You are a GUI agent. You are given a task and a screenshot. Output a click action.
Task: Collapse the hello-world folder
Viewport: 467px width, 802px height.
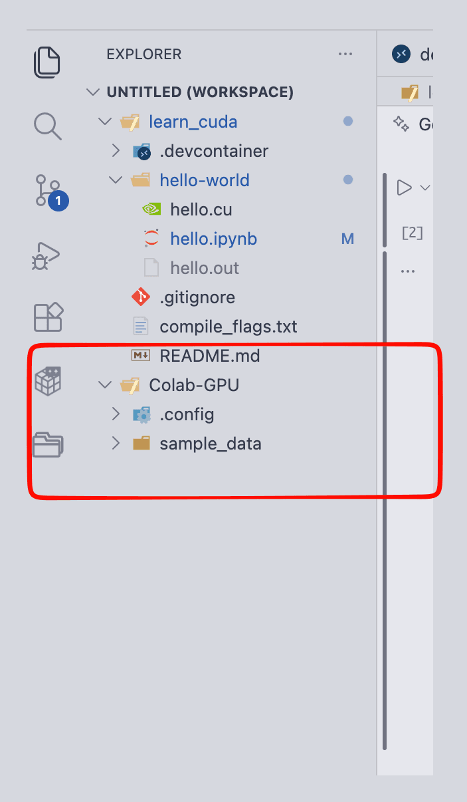(116, 180)
